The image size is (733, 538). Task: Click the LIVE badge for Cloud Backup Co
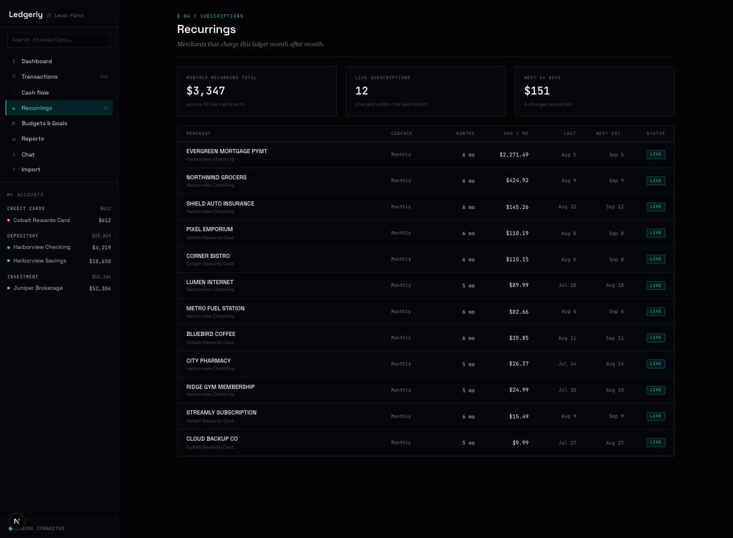pyautogui.click(x=656, y=442)
